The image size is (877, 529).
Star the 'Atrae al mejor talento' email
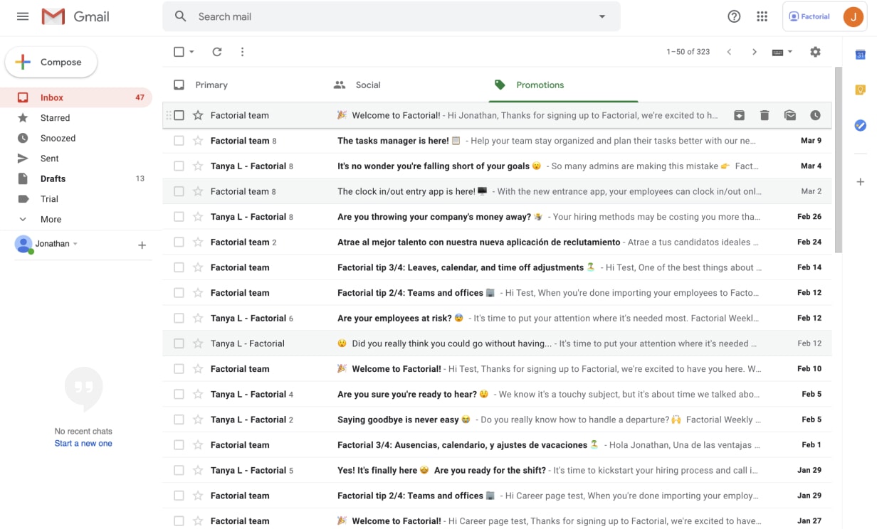point(198,242)
